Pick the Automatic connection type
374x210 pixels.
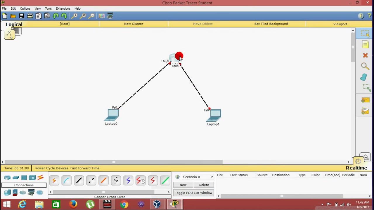tap(54, 181)
